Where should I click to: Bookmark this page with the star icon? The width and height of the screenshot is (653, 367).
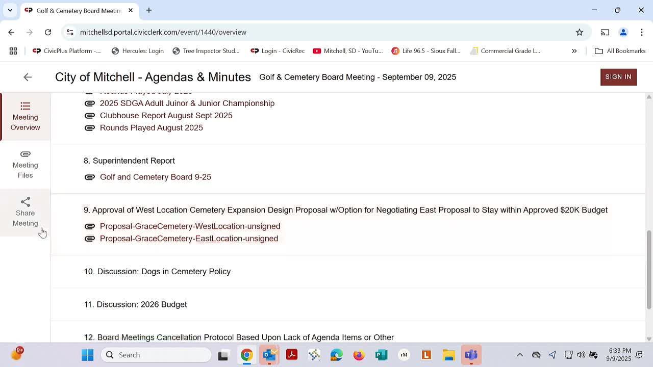[580, 32]
